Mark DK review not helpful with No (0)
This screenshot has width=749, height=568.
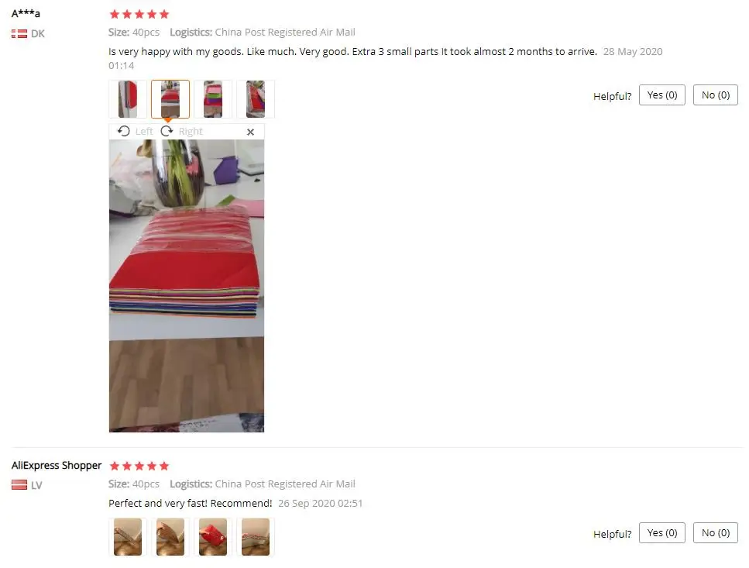point(716,95)
